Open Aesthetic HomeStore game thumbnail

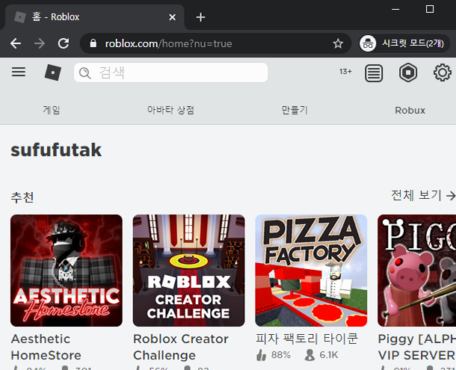[x=67, y=271]
